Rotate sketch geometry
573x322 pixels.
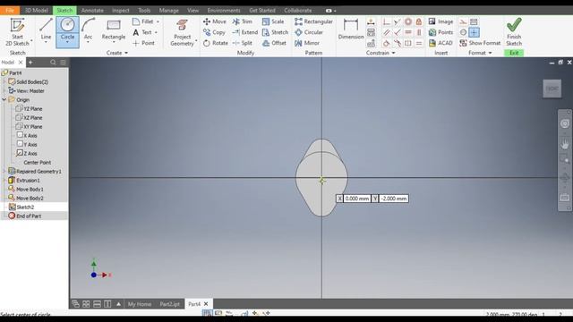coord(216,43)
